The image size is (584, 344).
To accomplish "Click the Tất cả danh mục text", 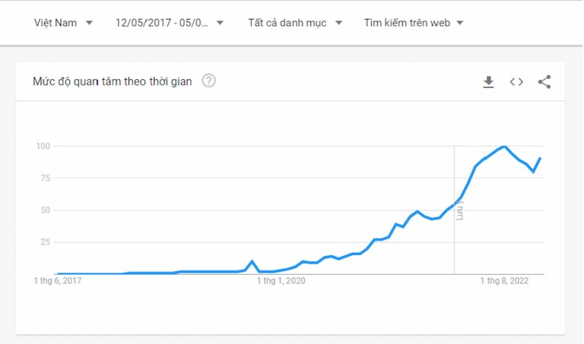I will pos(287,23).
